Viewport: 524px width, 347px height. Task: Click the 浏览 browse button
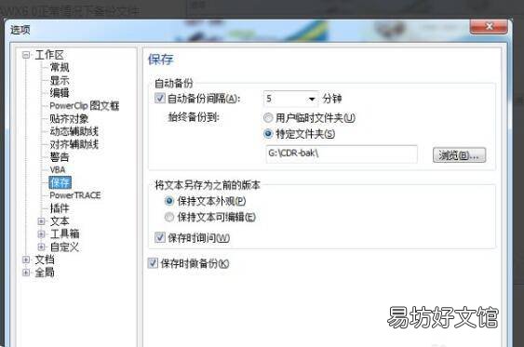(x=459, y=155)
